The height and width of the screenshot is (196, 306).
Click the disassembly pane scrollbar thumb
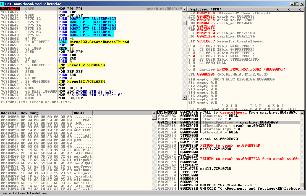pyautogui.click(x=185, y=23)
